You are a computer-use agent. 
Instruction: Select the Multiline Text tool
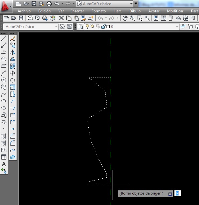pyautogui.click(x=4, y=164)
